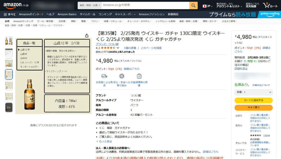Open the shopping cart icon
Viewport: 281px width, 159px height.
(x=270, y=5)
